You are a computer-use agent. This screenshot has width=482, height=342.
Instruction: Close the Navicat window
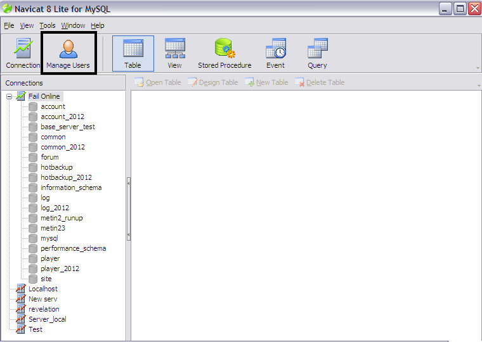pos(474,9)
